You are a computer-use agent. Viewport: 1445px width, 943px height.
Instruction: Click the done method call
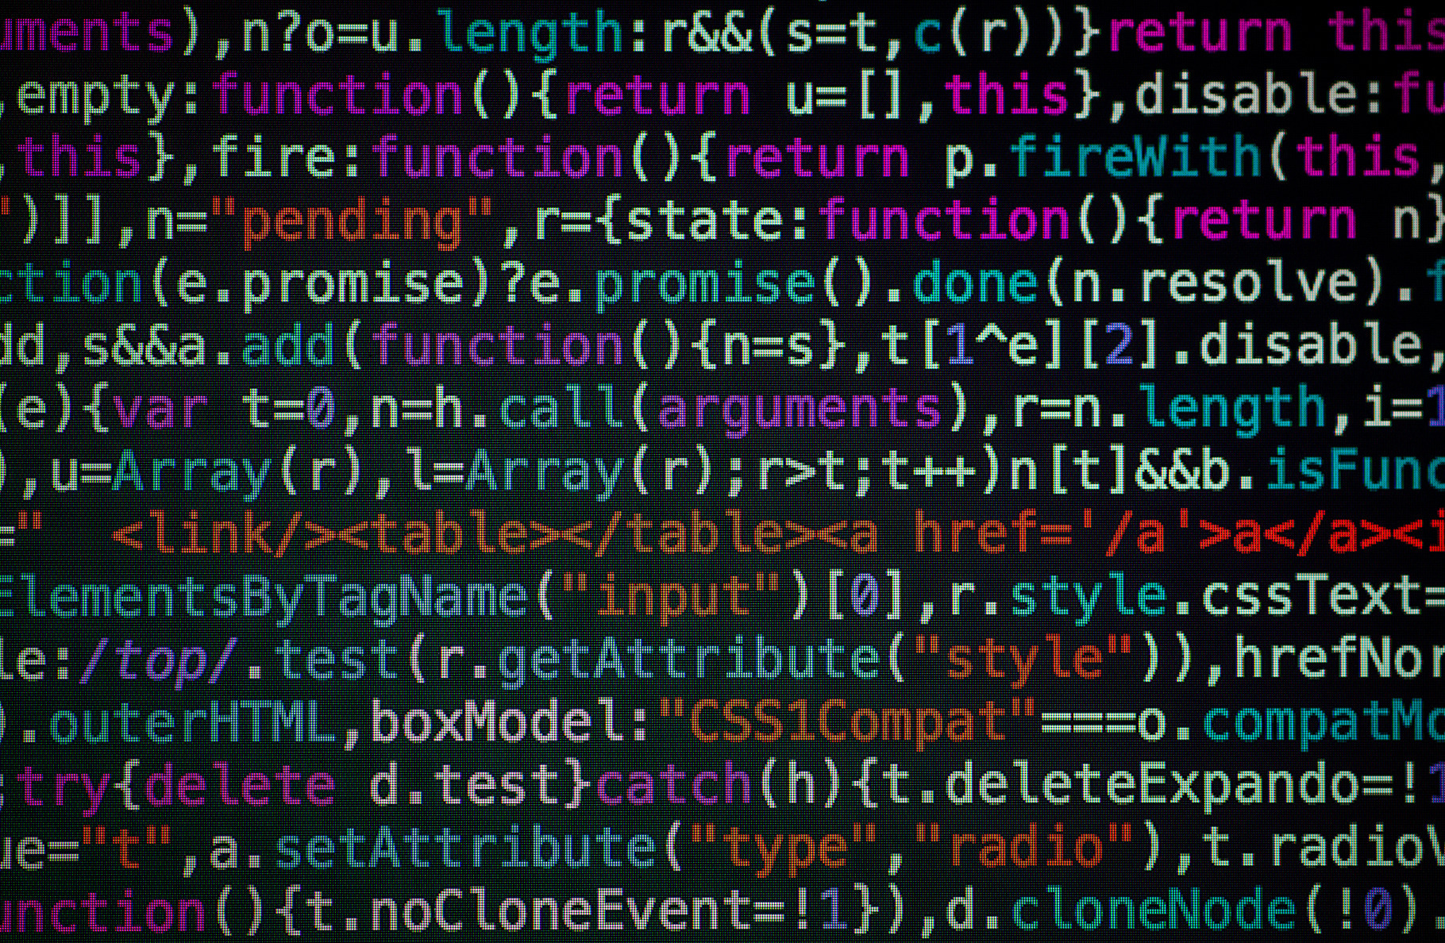tap(976, 284)
